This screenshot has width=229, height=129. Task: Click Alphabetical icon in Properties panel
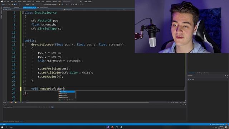pyautogui.click(x=190, y=80)
